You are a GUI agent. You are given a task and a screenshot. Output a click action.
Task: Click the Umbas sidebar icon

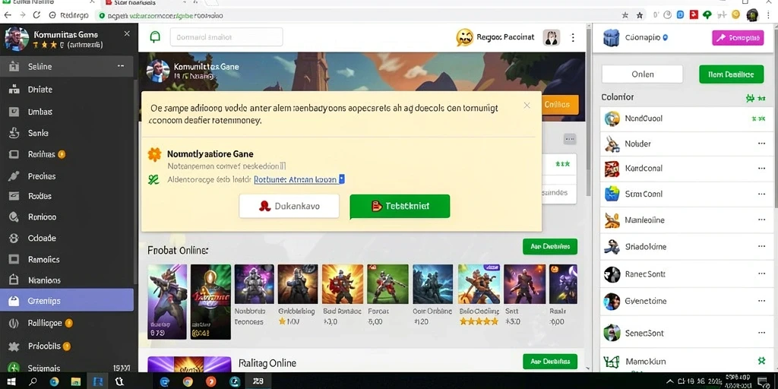point(14,112)
